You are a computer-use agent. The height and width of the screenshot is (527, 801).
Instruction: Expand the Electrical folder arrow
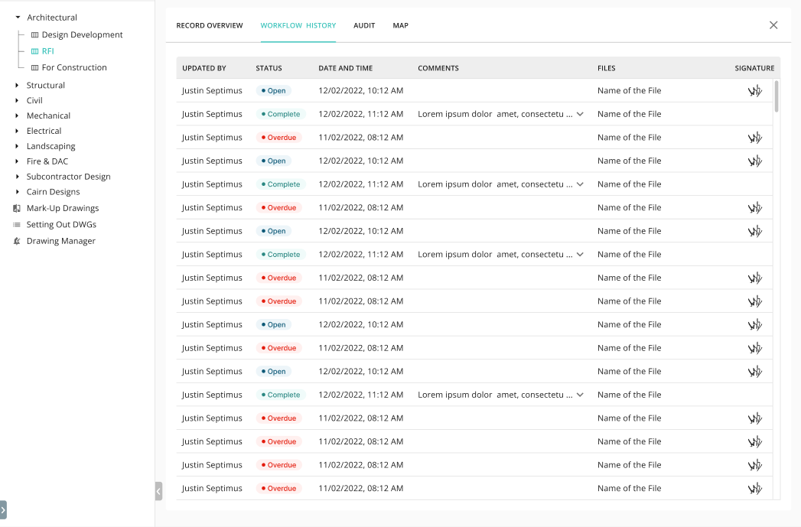[x=17, y=132]
